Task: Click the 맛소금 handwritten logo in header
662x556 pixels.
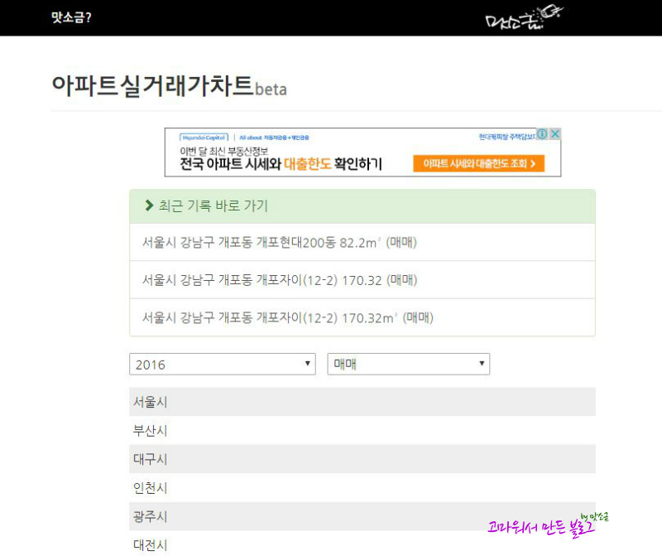Action: 524,17
